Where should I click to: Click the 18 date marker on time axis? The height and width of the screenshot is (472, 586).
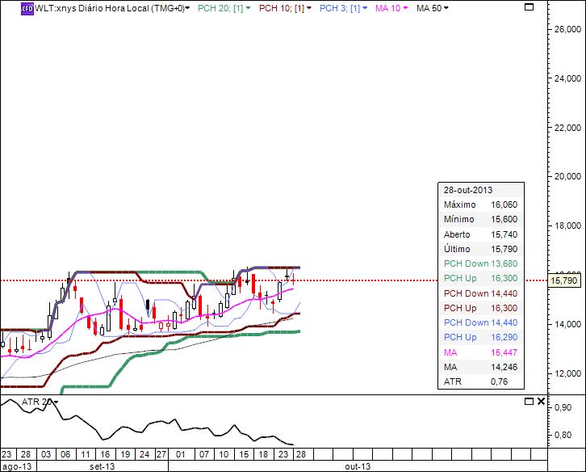click(x=263, y=454)
